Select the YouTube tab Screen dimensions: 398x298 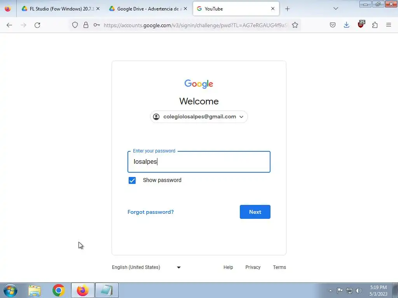pyautogui.click(x=236, y=9)
